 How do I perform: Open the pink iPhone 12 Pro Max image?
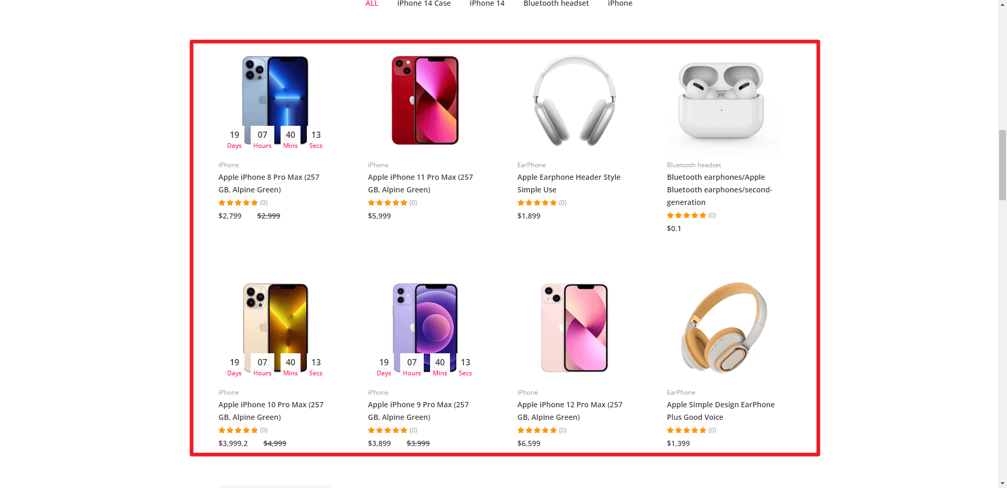[x=574, y=327]
